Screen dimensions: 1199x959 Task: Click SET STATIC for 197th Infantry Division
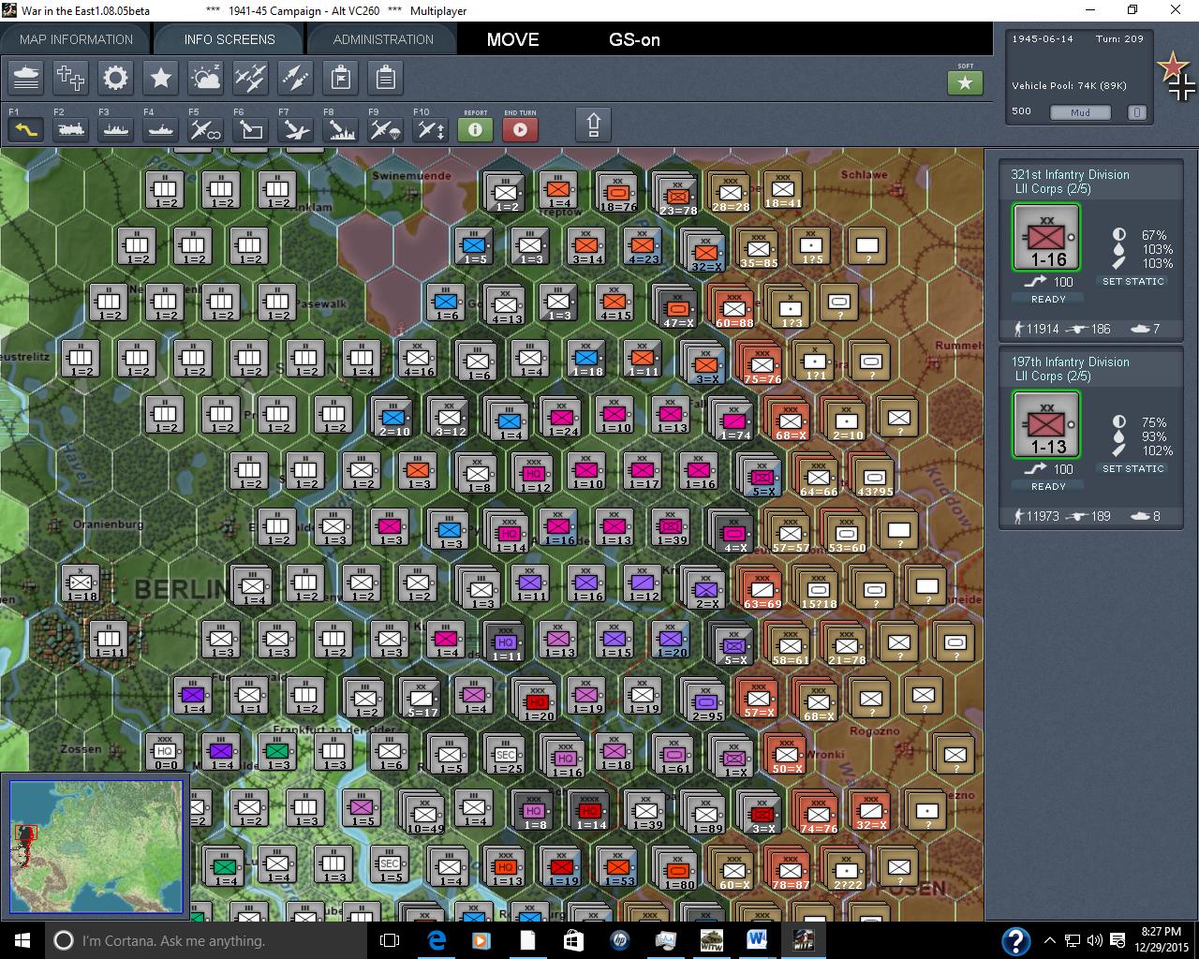1132,468
